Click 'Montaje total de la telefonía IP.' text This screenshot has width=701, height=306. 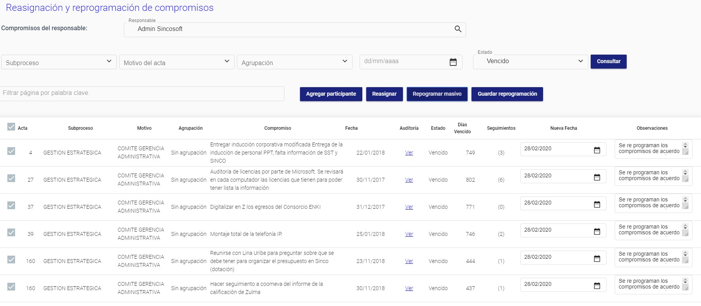click(x=246, y=234)
